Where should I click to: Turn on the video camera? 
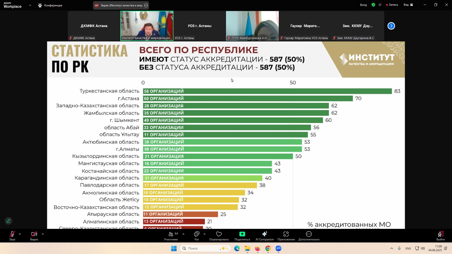coord(34,236)
